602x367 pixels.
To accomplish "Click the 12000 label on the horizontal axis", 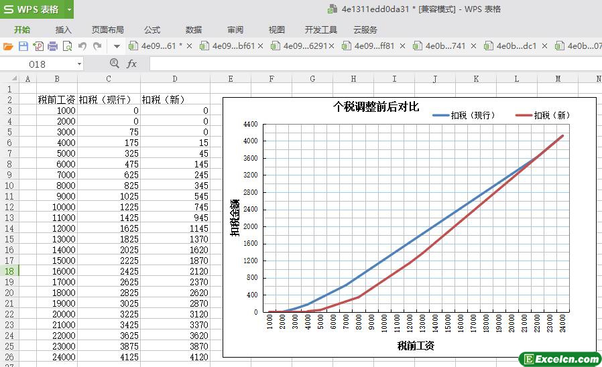I will pos(410,323).
